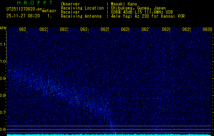Screen dimensions: 214x136
Task: Click the 0630 time marker
Action: pyautogui.click(x=208, y=29)
